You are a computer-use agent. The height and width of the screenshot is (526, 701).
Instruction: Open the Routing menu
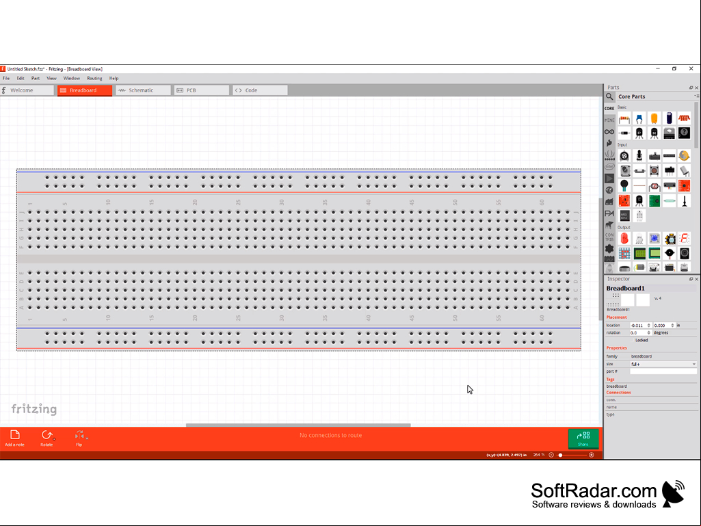(94, 78)
